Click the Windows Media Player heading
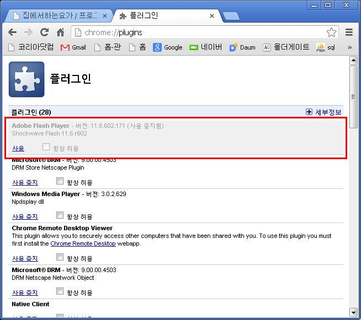 [46, 194]
